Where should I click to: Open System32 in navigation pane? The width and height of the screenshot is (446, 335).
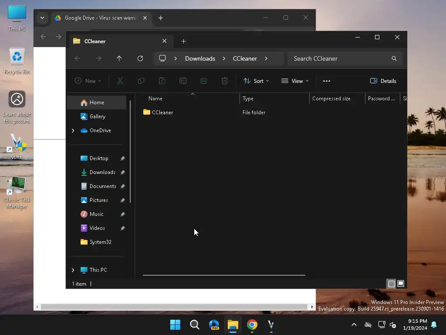click(x=97, y=242)
